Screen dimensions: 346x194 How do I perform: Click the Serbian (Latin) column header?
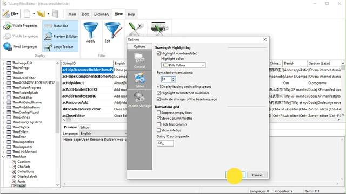click(x=324, y=63)
